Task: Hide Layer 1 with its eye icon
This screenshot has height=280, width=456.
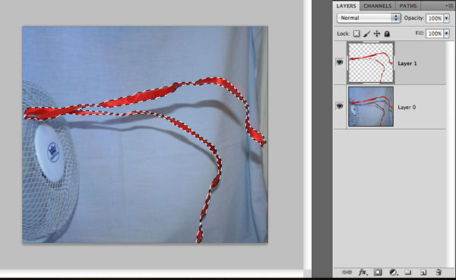Action: [340, 62]
